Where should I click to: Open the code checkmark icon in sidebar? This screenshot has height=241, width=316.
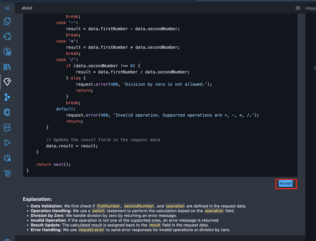(x=7, y=127)
